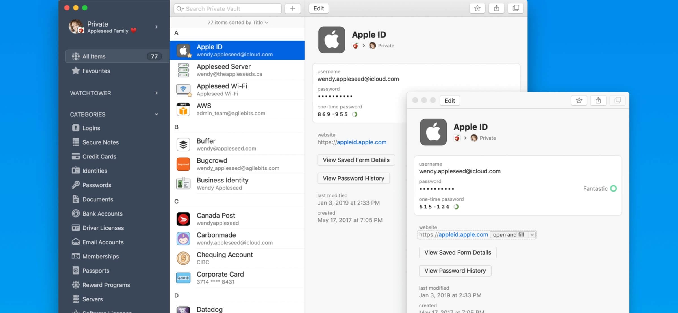Click the AWS item icon

point(183,109)
